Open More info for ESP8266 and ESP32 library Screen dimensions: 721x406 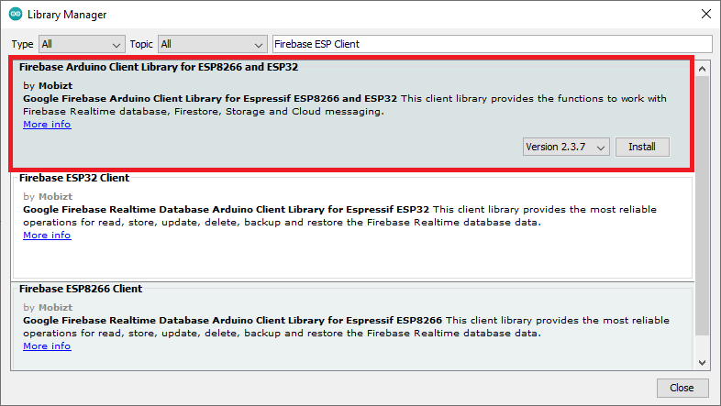tap(47, 125)
